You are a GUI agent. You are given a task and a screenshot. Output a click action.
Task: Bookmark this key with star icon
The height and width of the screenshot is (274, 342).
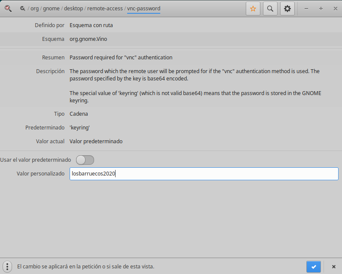(x=253, y=9)
